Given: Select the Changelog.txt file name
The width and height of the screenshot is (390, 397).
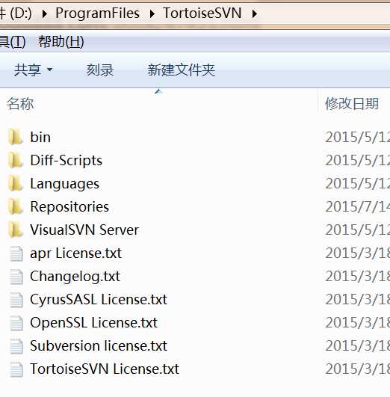Looking at the screenshot, I should 75,277.
